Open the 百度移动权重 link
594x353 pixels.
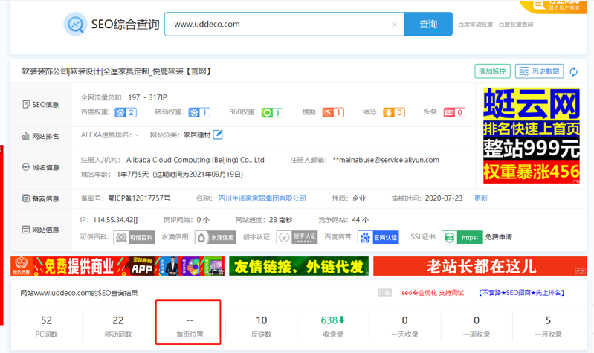click(475, 25)
